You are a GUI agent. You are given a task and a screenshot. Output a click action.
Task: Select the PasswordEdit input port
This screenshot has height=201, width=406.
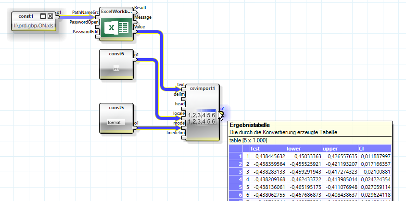click(x=97, y=36)
